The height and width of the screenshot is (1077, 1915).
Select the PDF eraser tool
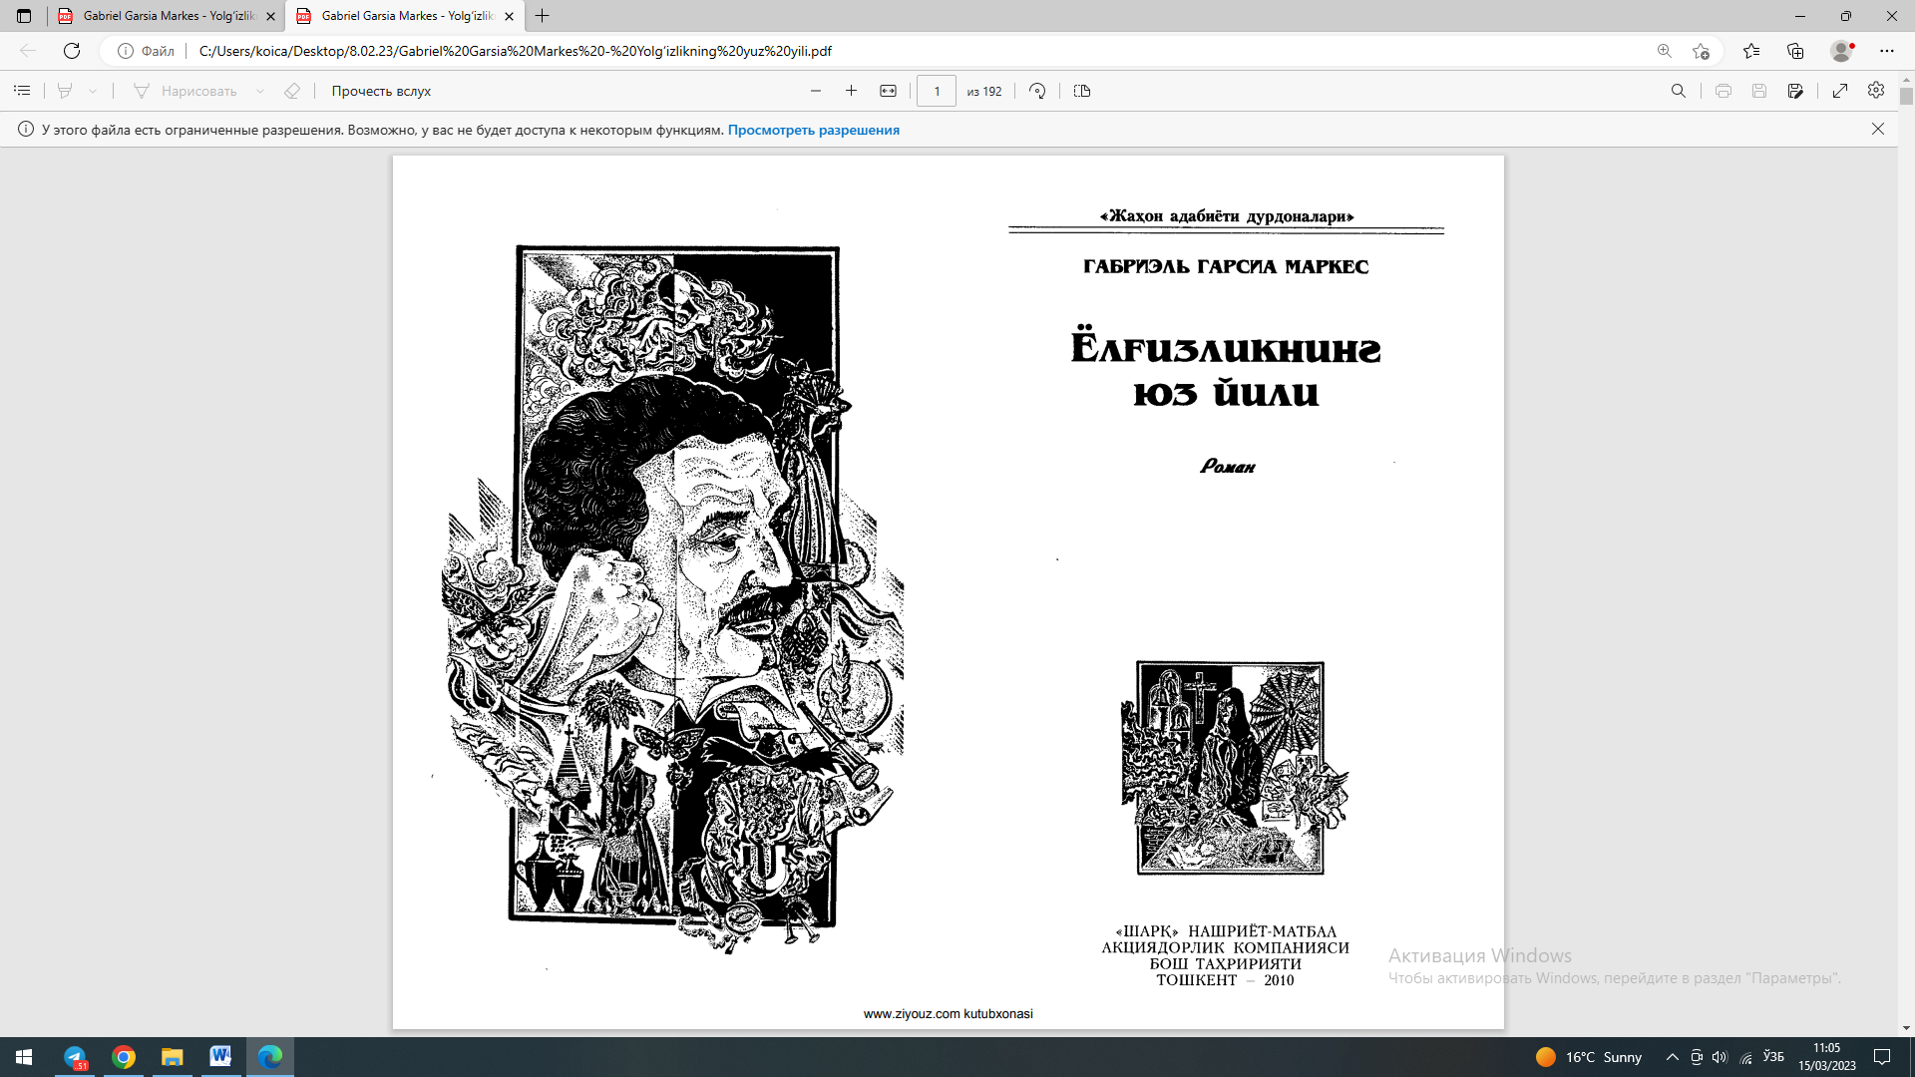click(292, 91)
